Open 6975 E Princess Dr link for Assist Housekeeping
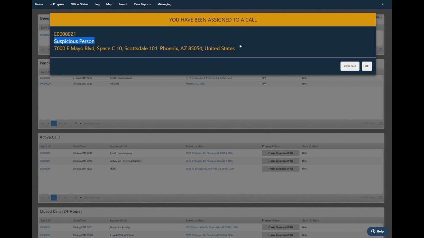Image resolution: width=424 pixels, height=238 pixels. click(x=209, y=153)
